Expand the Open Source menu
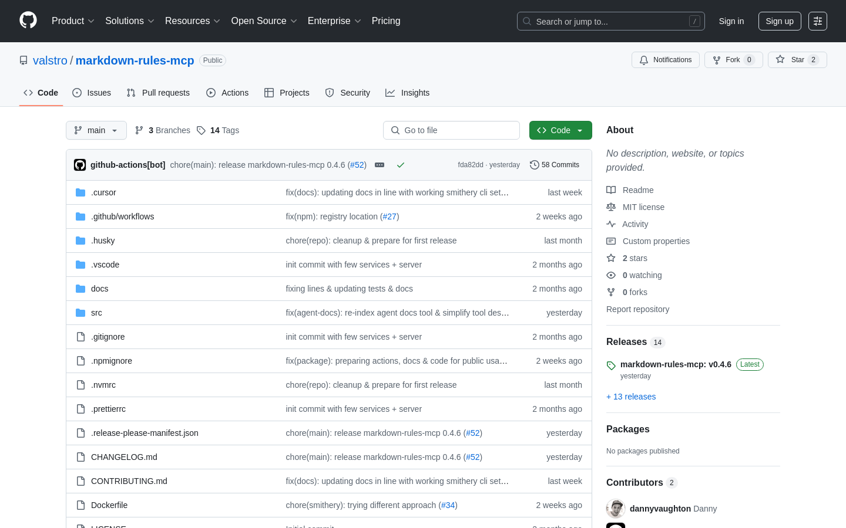This screenshot has height=528, width=846. (264, 21)
